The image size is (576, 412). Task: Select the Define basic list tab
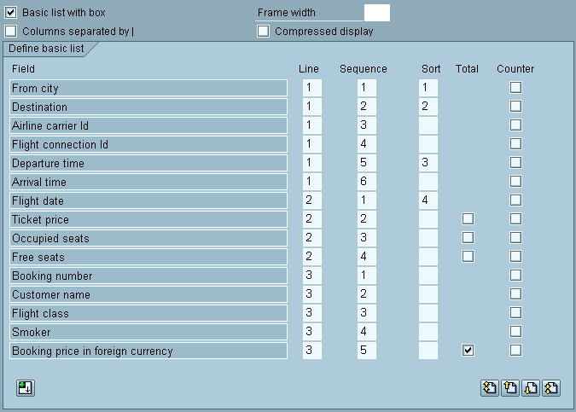(47, 49)
